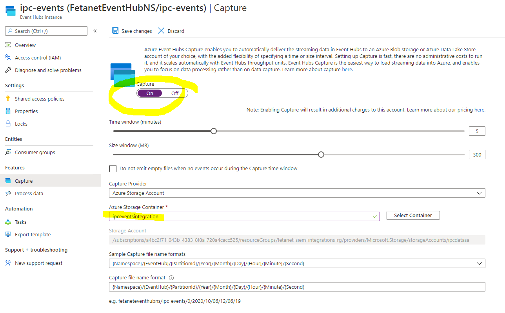
Task: Click the Select Container button
Action: (412, 215)
